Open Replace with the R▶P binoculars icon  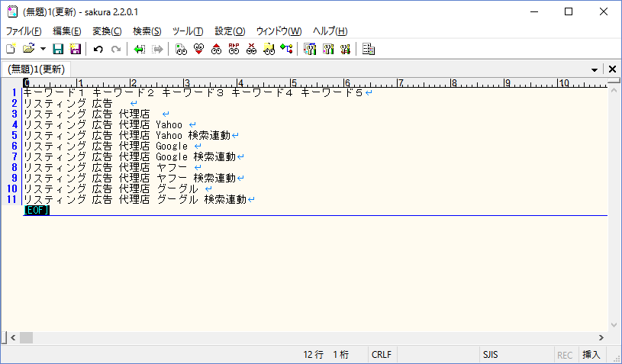(x=234, y=49)
